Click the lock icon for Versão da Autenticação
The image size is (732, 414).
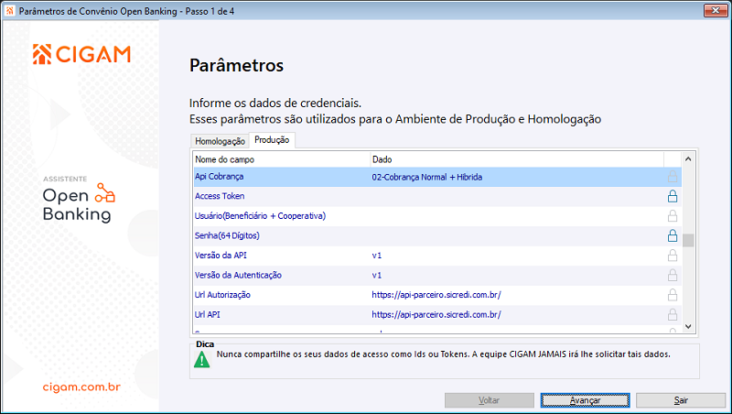(673, 275)
